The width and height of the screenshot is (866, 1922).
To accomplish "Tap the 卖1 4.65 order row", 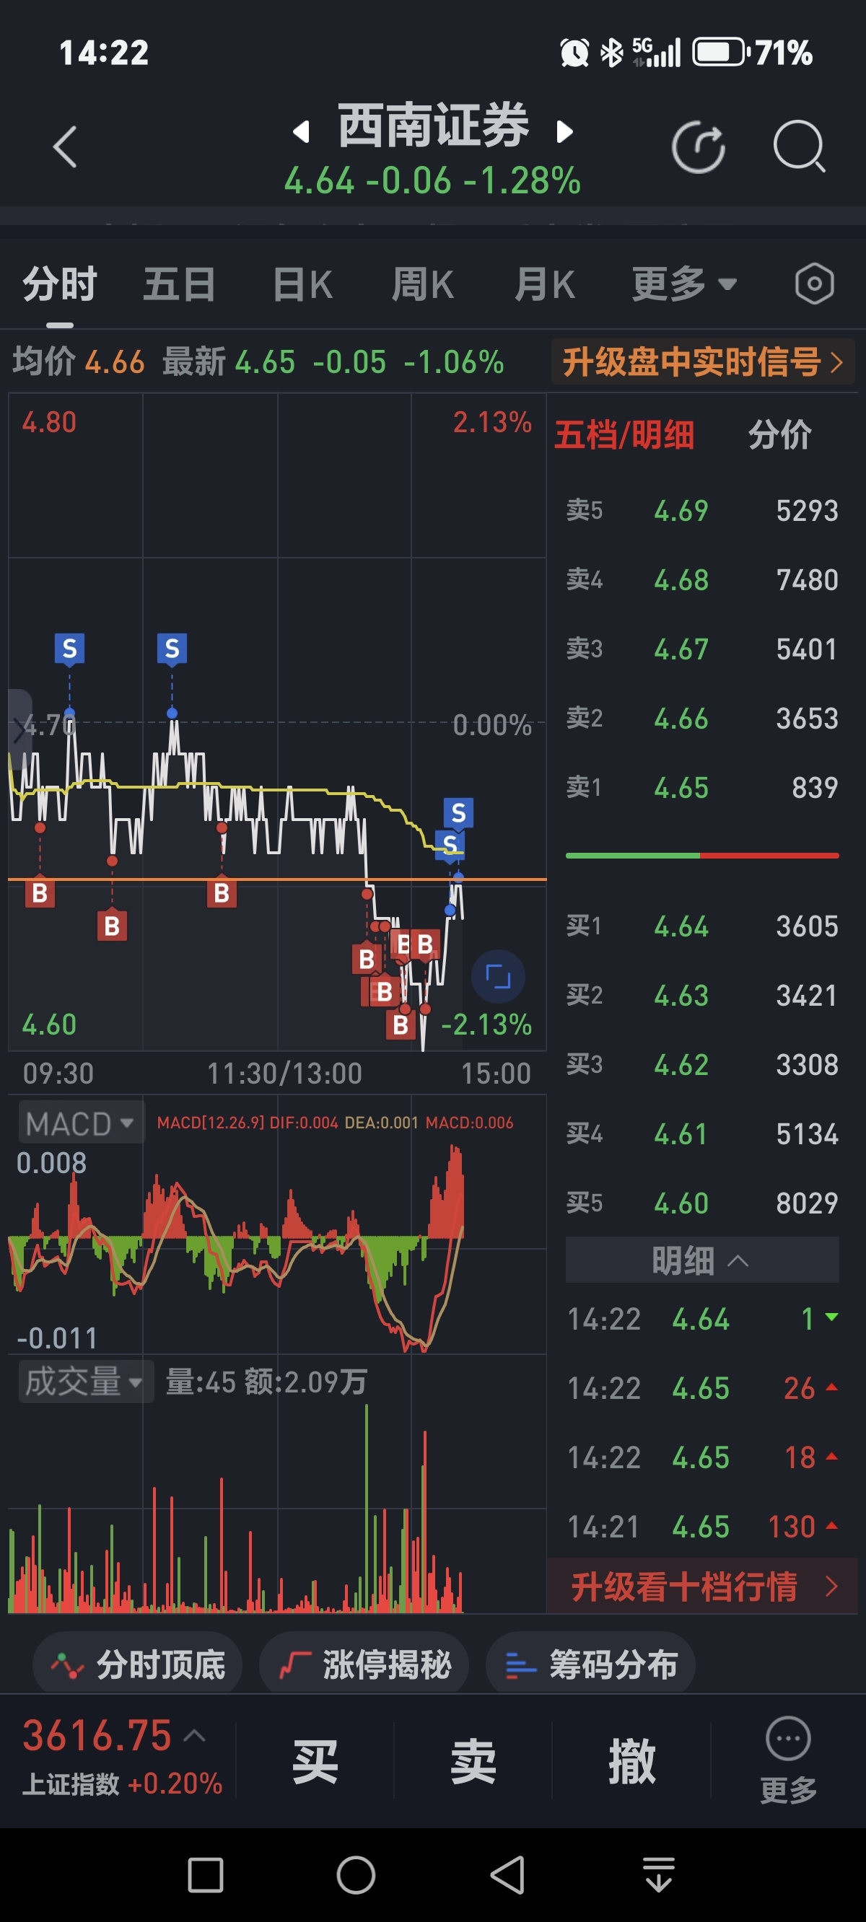I will click(x=701, y=788).
